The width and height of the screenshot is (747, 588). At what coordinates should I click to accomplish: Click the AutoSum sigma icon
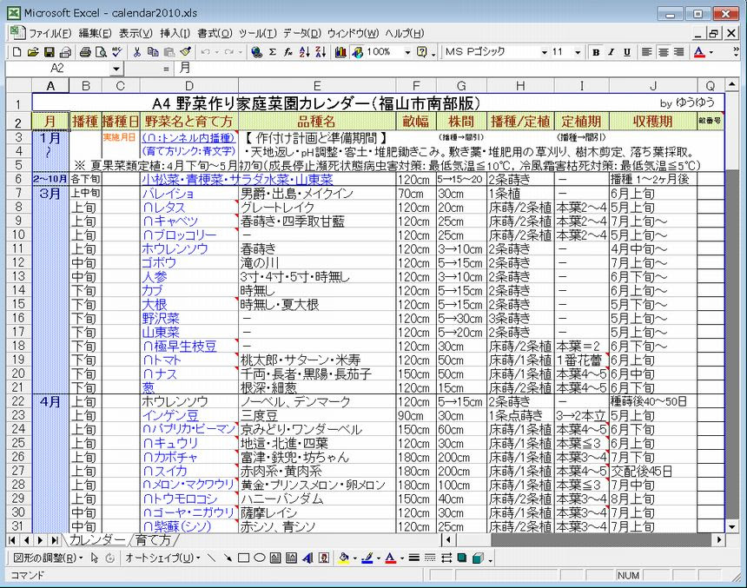pyautogui.click(x=273, y=52)
